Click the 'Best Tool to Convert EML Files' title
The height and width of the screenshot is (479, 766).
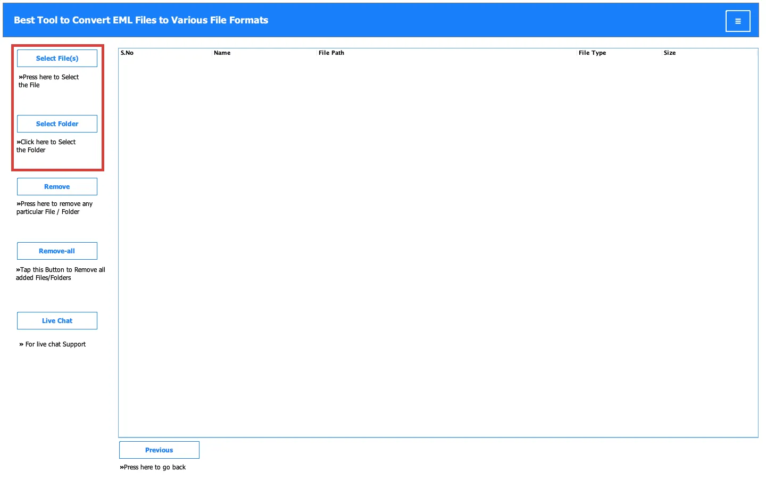(141, 20)
